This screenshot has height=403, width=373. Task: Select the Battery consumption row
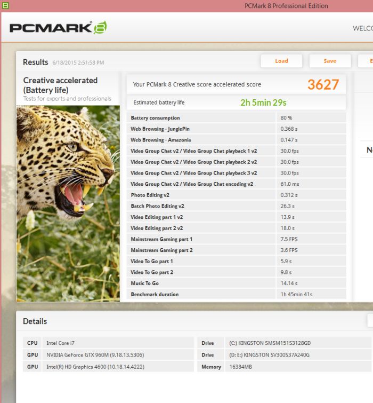point(236,118)
